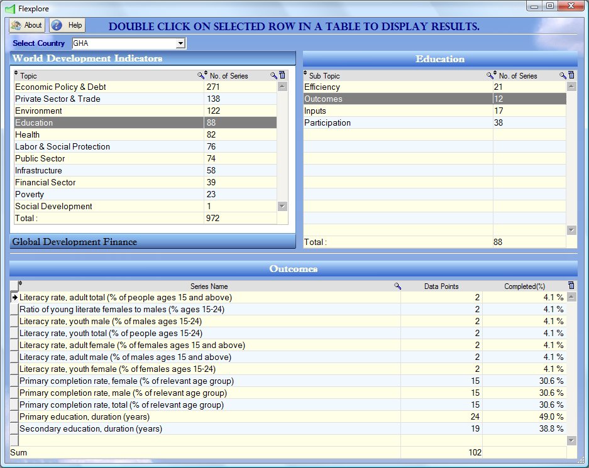This screenshot has width=589, height=468.
Task: Click the Data Points column header
Action: pyautogui.click(x=441, y=286)
